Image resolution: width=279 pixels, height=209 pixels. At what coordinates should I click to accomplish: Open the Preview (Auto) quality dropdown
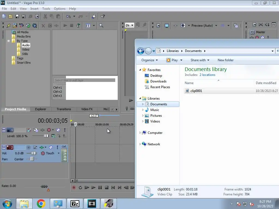(216, 26)
